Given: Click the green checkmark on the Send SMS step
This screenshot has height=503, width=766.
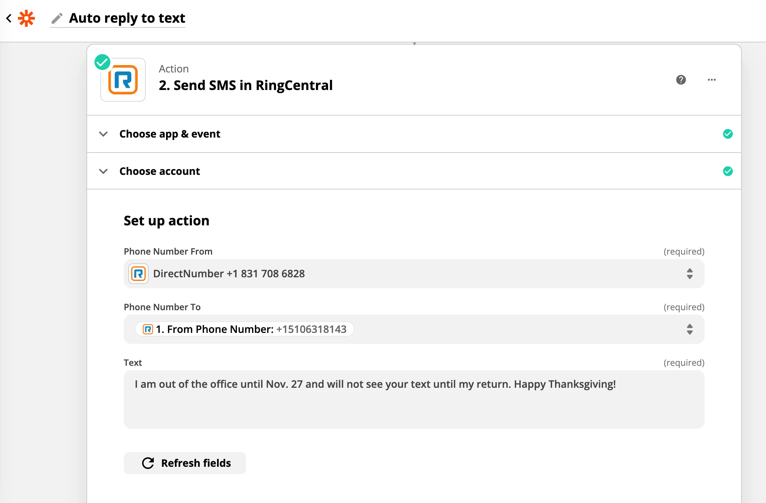Looking at the screenshot, I should 102,62.
